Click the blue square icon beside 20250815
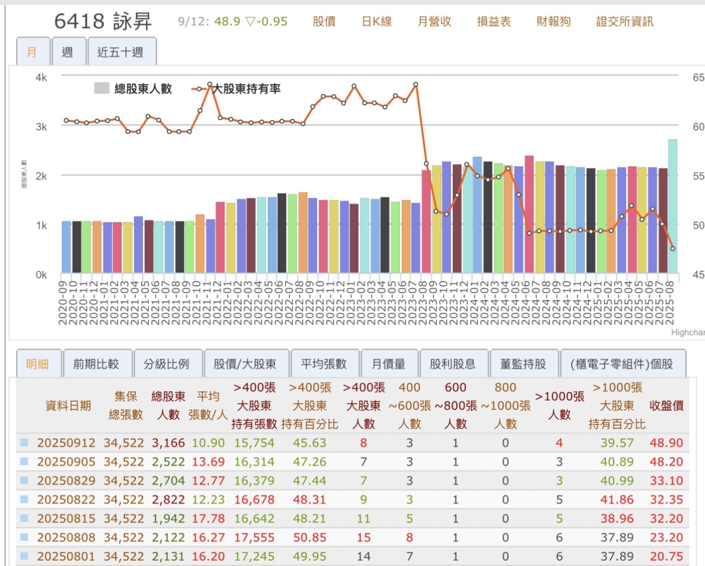Viewport: 705px width, 566px height. click(x=25, y=519)
